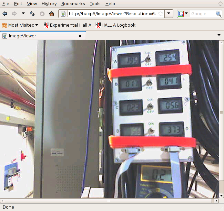The image size is (224, 211).
Task: Bookmark this page with the star icon
Action: point(161,14)
